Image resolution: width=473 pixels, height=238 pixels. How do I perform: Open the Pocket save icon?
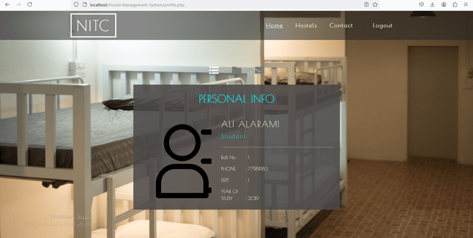pyautogui.click(x=422, y=5)
